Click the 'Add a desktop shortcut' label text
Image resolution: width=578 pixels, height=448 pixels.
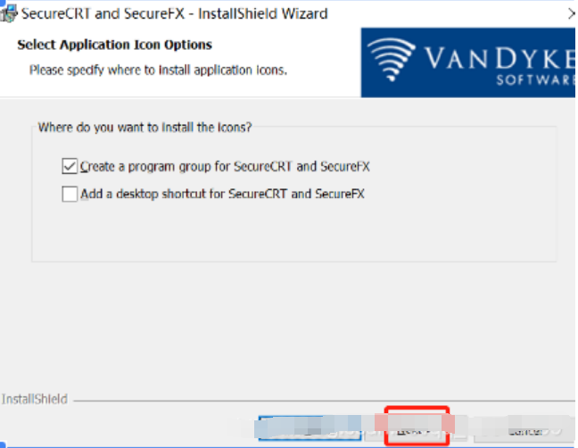tap(222, 194)
